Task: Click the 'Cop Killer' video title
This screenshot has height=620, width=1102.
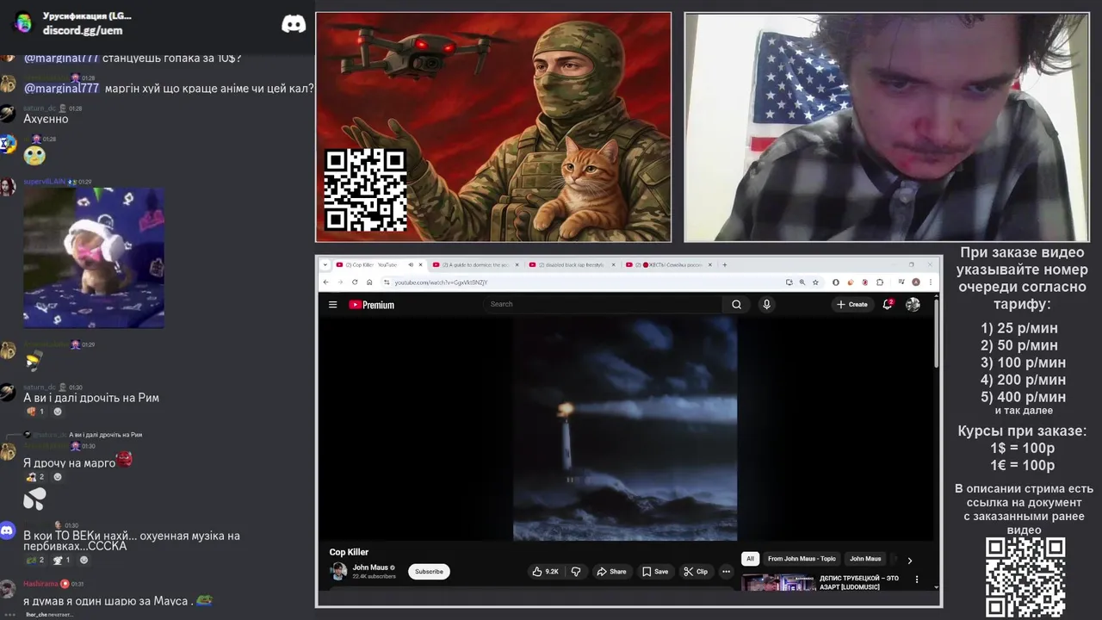Action: [x=349, y=552]
